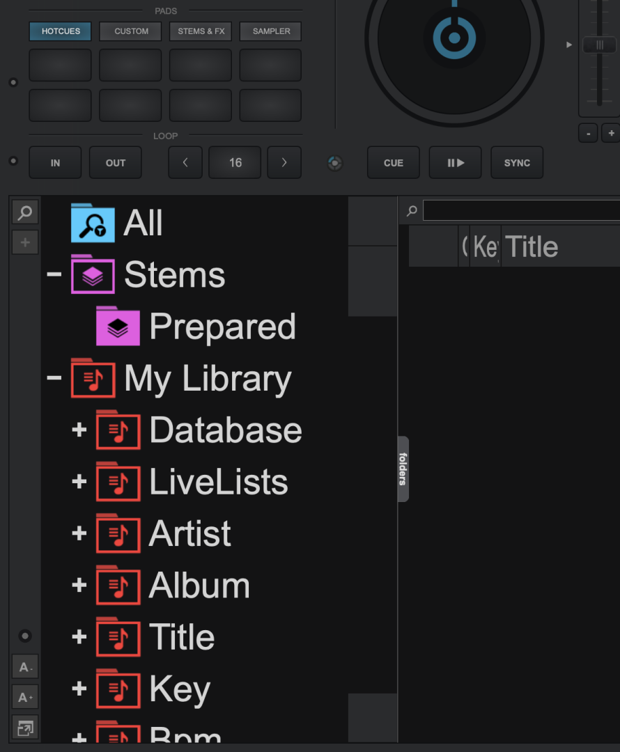The width and height of the screenshot is (620, 752).
Task: Toggle the loop IN point button
Action: (x=55, y=163)
